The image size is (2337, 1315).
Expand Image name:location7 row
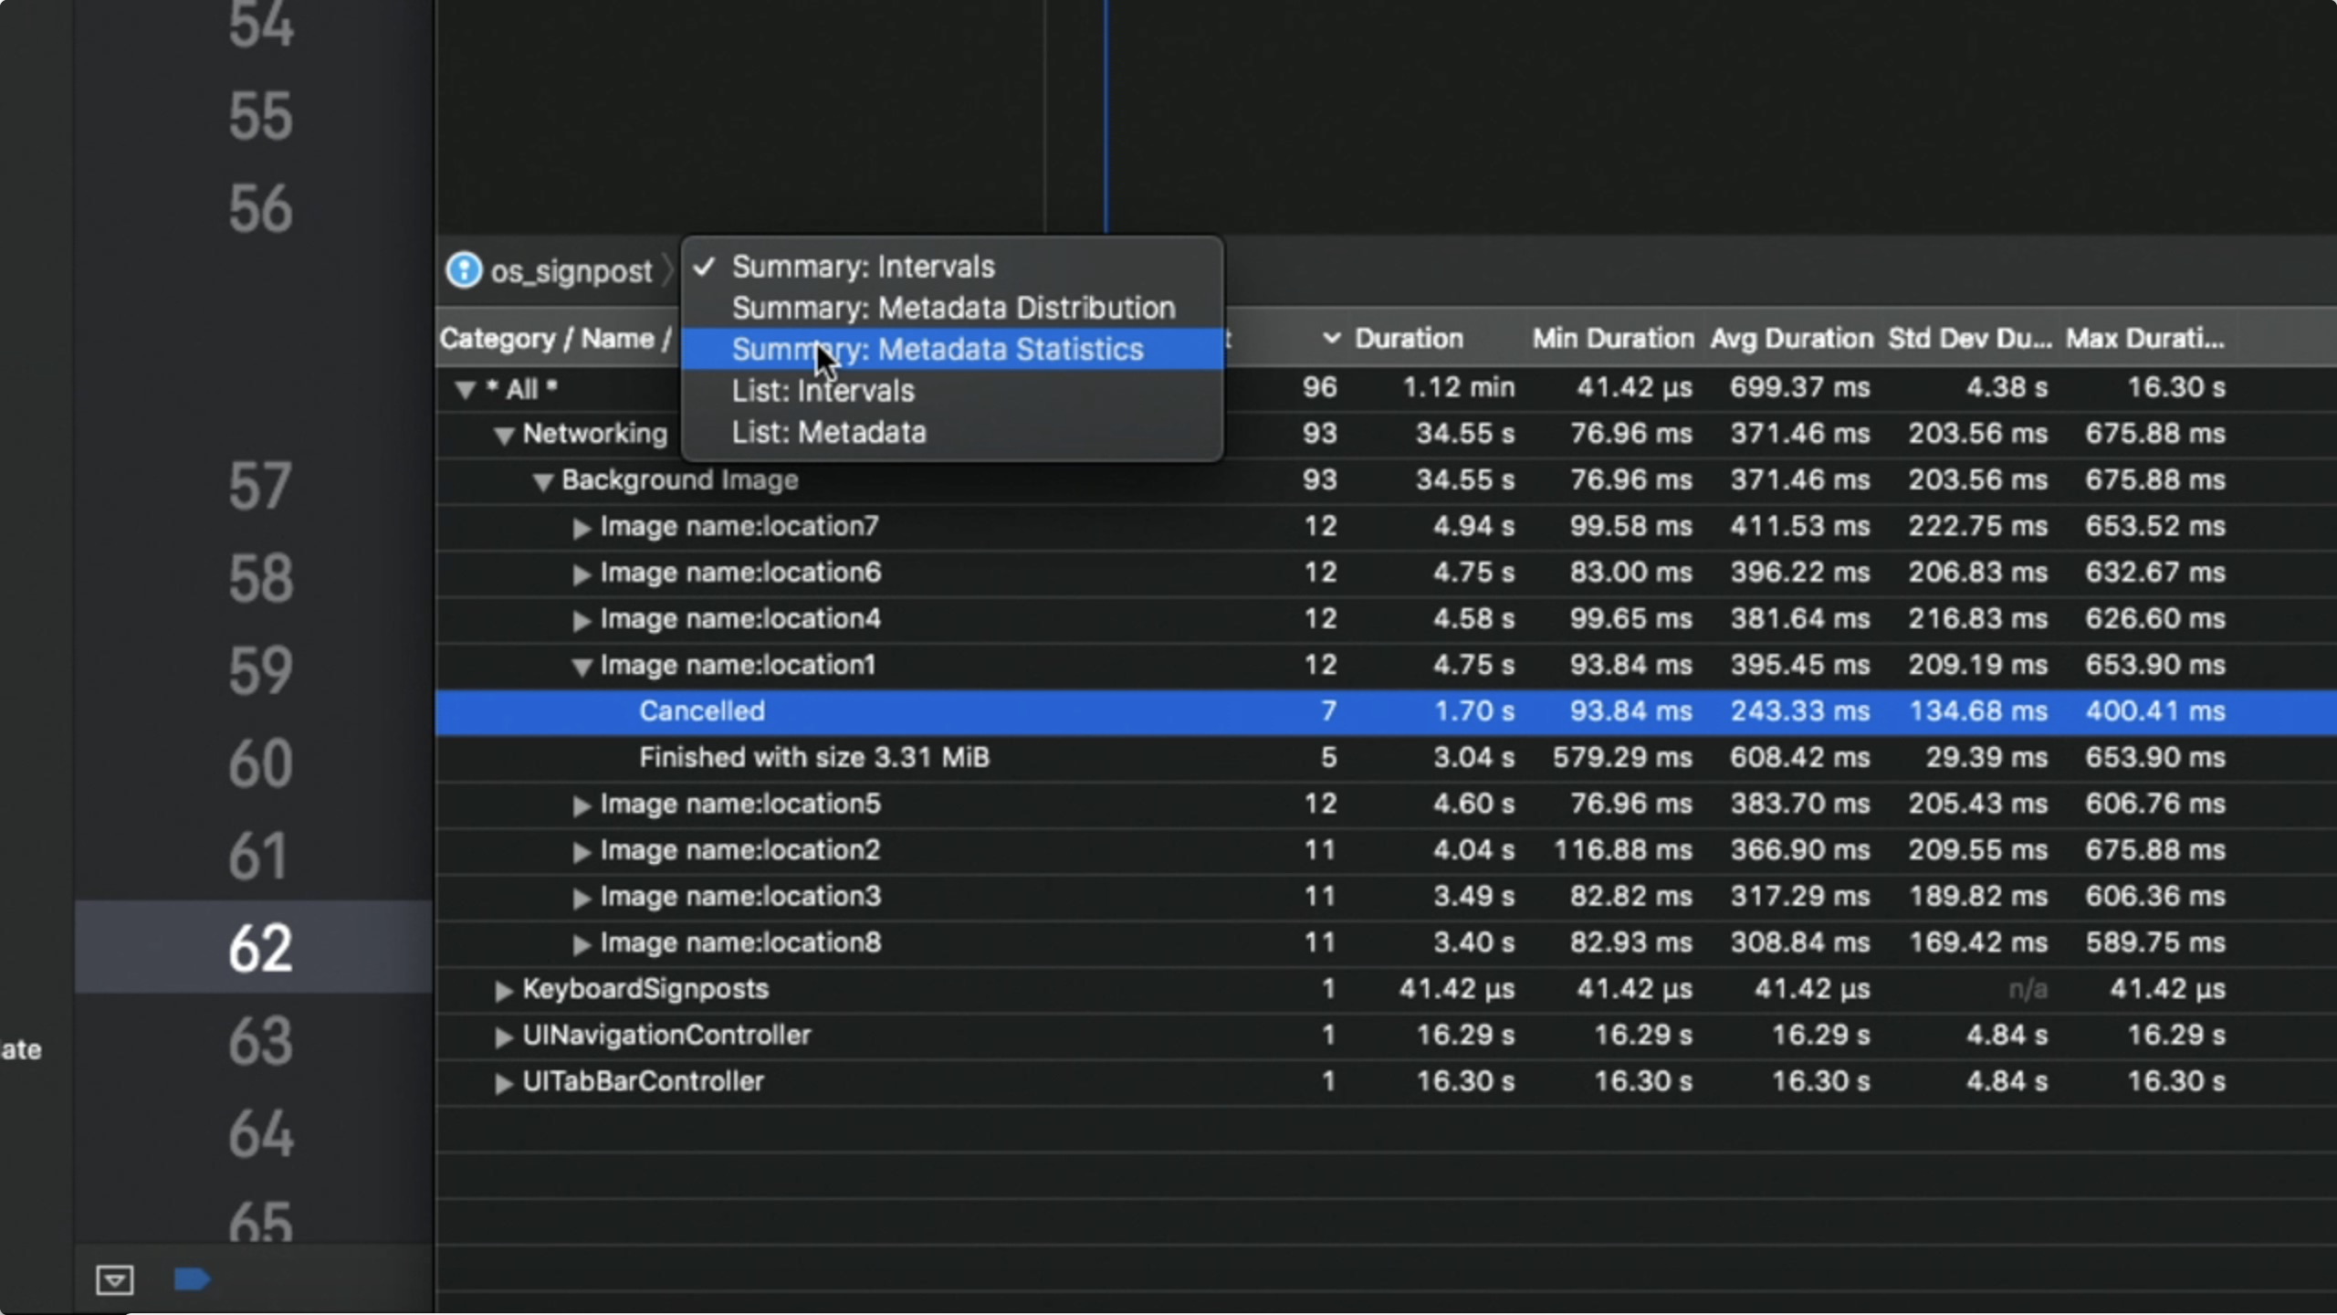coord(582,528)
